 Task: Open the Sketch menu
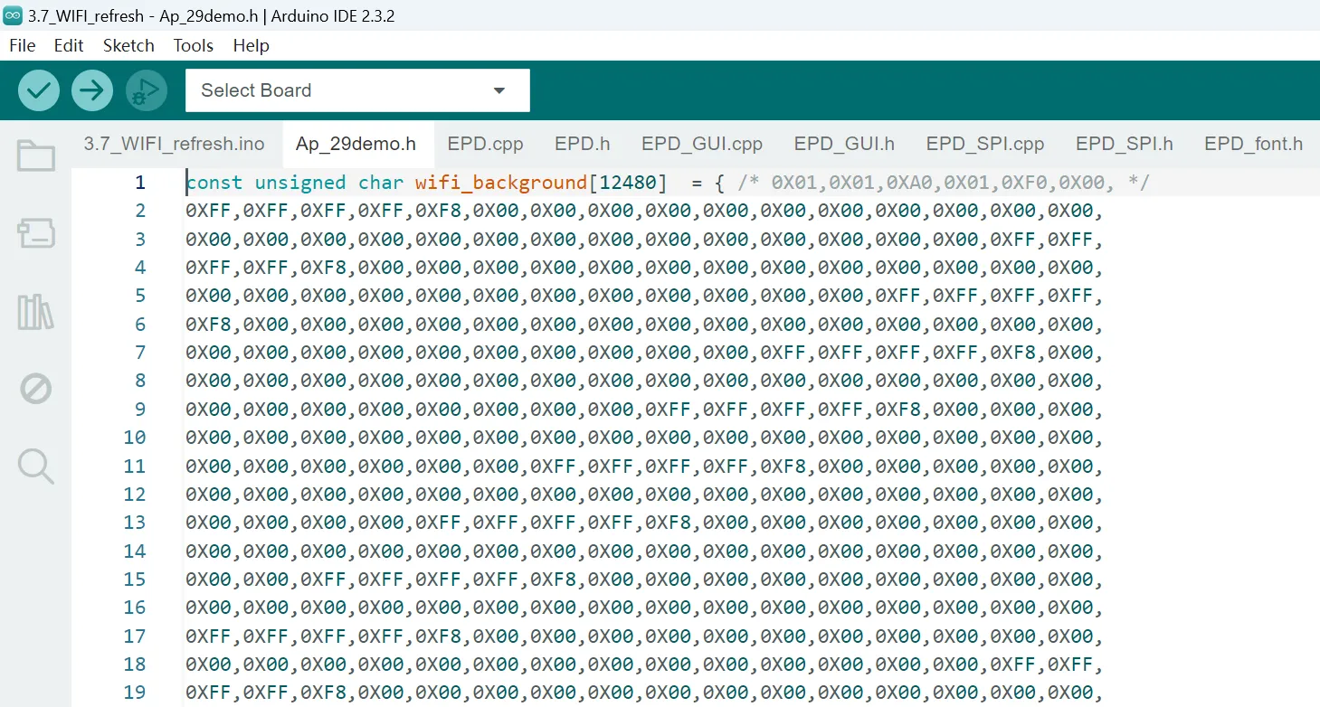click(128, 45)
